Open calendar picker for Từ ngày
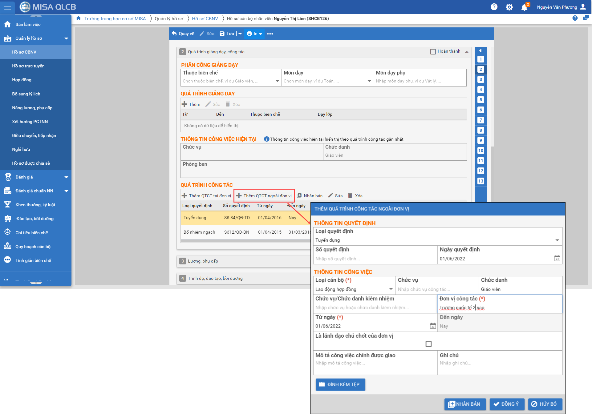 [432, 326]
